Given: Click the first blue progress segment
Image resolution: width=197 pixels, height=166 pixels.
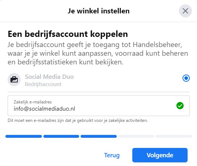Looking at the screenshot, I should tap(23, 136).
